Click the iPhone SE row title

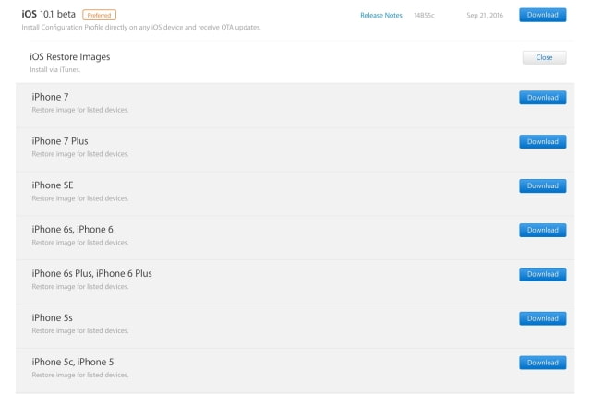point(53,185)
